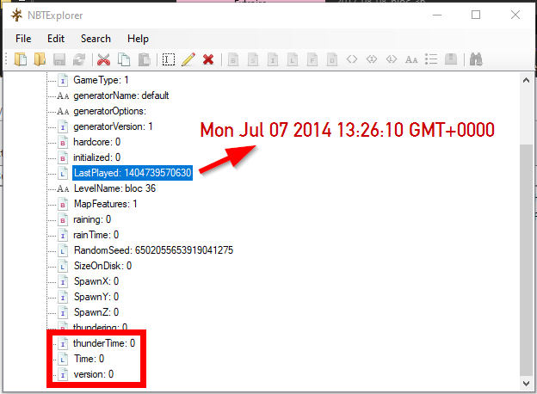Viewport: 537px width, 394px height.
Task: Click the Save floppy disk icon
Action: (59, 59)
